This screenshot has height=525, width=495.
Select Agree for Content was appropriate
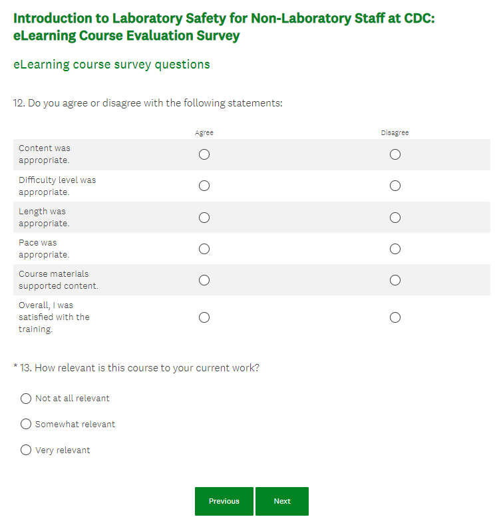tap(204, 154)
